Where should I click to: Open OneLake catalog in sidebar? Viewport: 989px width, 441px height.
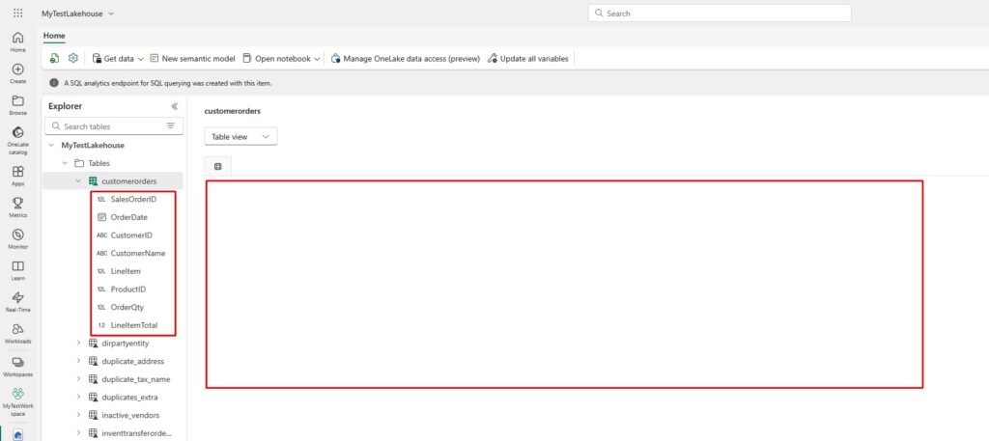[17, 140]
